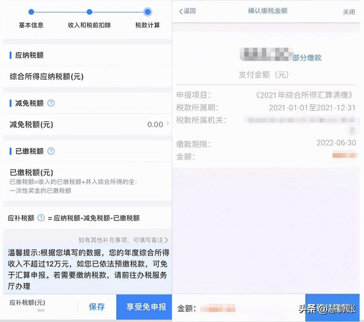Tap 关闭 to exit the payment page
The image size is (364, 322).
tap(348, 12)
